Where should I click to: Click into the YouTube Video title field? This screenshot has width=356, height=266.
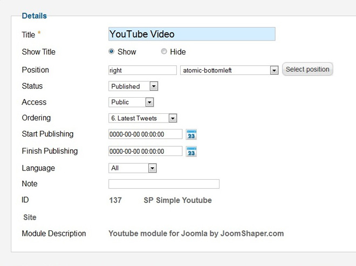(x=191, y=34)
